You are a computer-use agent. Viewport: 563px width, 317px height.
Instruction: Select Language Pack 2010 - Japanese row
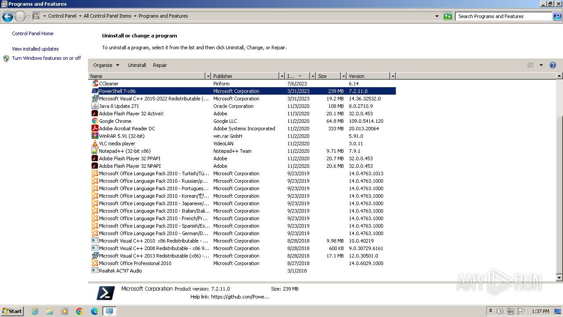[x=242, y=203]
